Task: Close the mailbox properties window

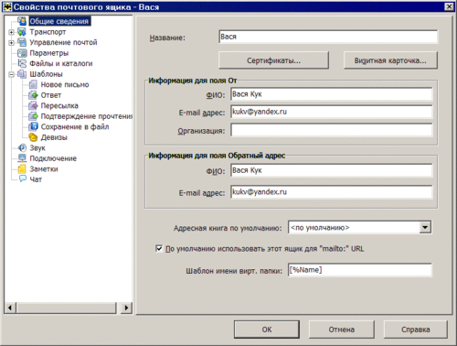Action: (x=449, y=6)
